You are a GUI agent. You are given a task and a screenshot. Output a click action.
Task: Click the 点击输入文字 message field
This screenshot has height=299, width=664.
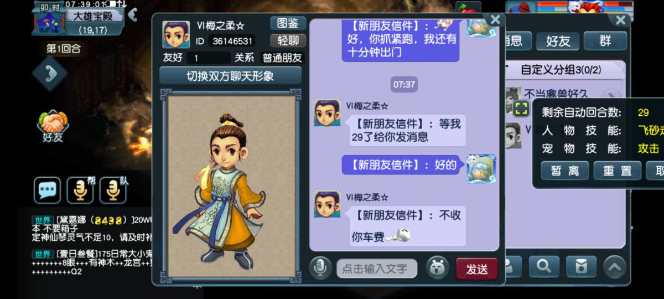[x=376, y=269]
